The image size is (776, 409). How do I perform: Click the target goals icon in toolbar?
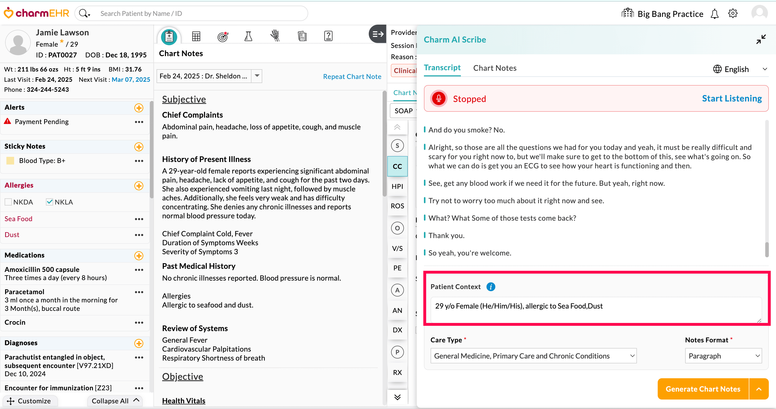click(x=223, y=36)
